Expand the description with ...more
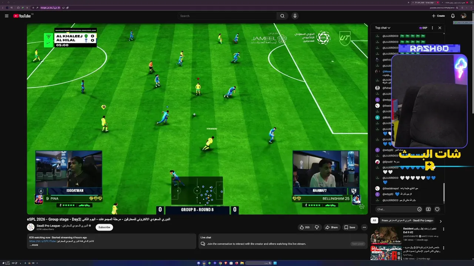This screenshot has height=266, width=474. click(34, 245)
